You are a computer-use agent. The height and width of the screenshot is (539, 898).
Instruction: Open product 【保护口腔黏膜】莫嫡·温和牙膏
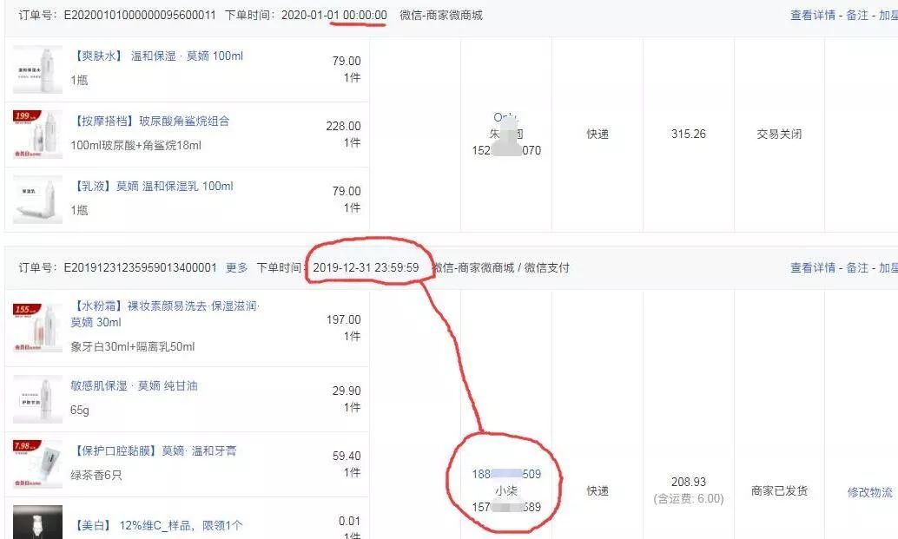click(154, 451)
